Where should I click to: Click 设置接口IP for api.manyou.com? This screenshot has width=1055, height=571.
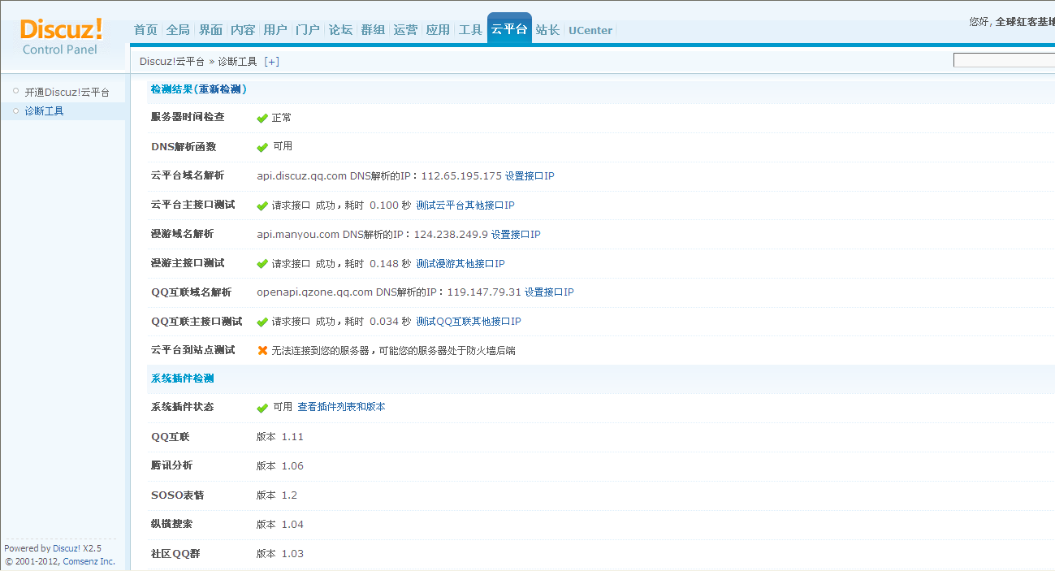click(516, 234)
